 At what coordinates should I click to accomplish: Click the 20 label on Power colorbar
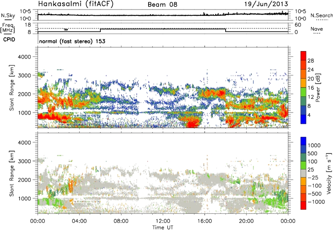coord(311,79)
